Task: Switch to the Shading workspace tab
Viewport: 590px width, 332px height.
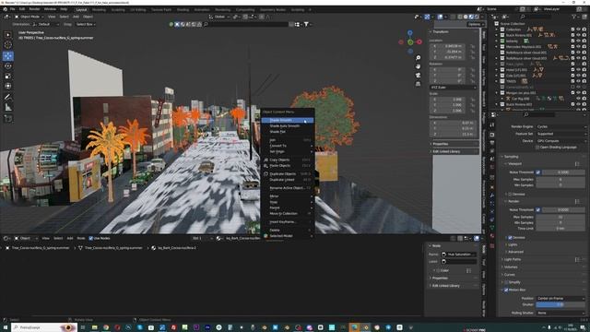Action: point(183,10)
